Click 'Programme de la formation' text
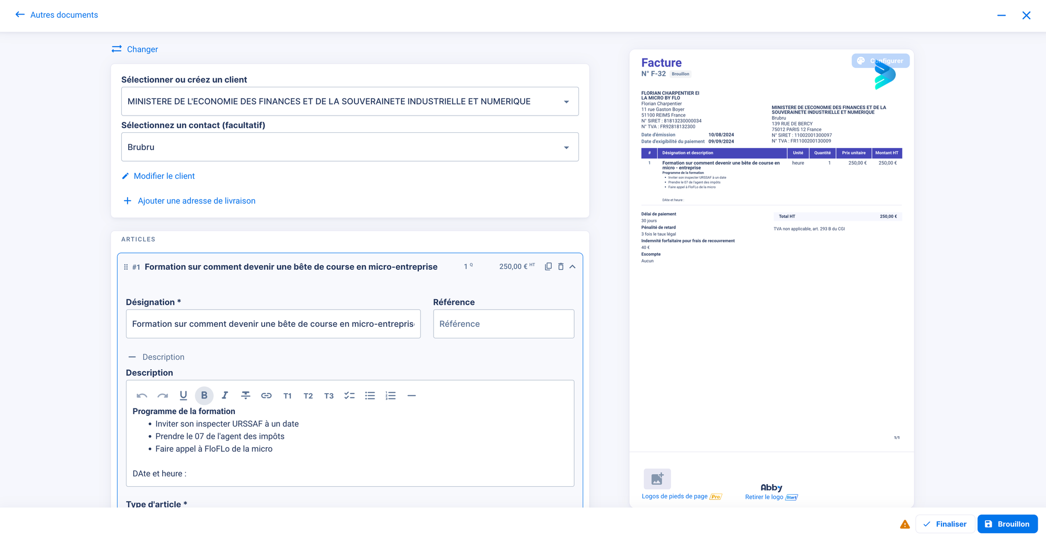 click(x=184, y=412)
